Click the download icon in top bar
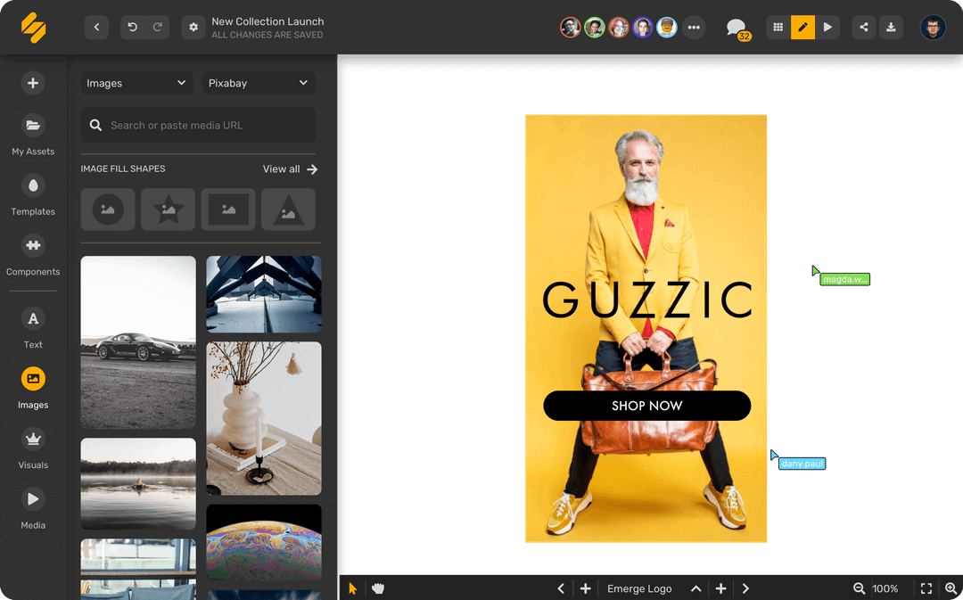Image resolution: width=963 pixels, height=600 pixels. point(891,28)
